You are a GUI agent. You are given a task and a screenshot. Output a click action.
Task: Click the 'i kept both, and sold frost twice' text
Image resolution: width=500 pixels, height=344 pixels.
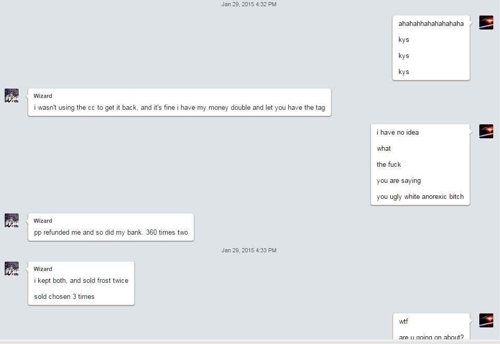tap(81, 280)
